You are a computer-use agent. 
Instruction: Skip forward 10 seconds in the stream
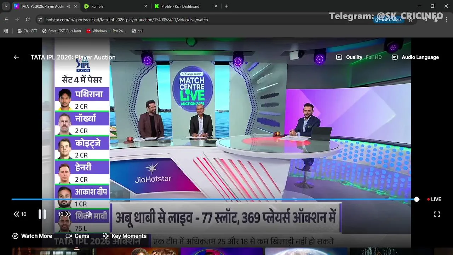point(64,214)
